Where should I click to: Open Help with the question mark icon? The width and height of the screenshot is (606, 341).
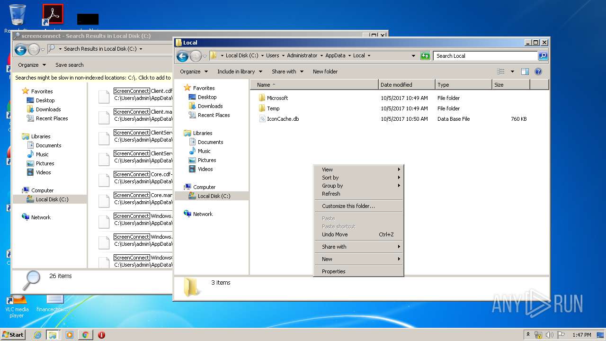[538, 72]
